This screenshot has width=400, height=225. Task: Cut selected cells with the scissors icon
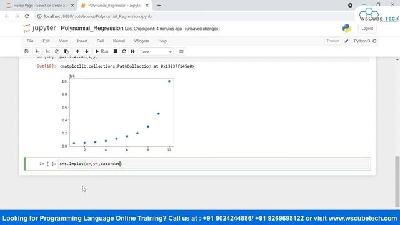click(47, 51)
